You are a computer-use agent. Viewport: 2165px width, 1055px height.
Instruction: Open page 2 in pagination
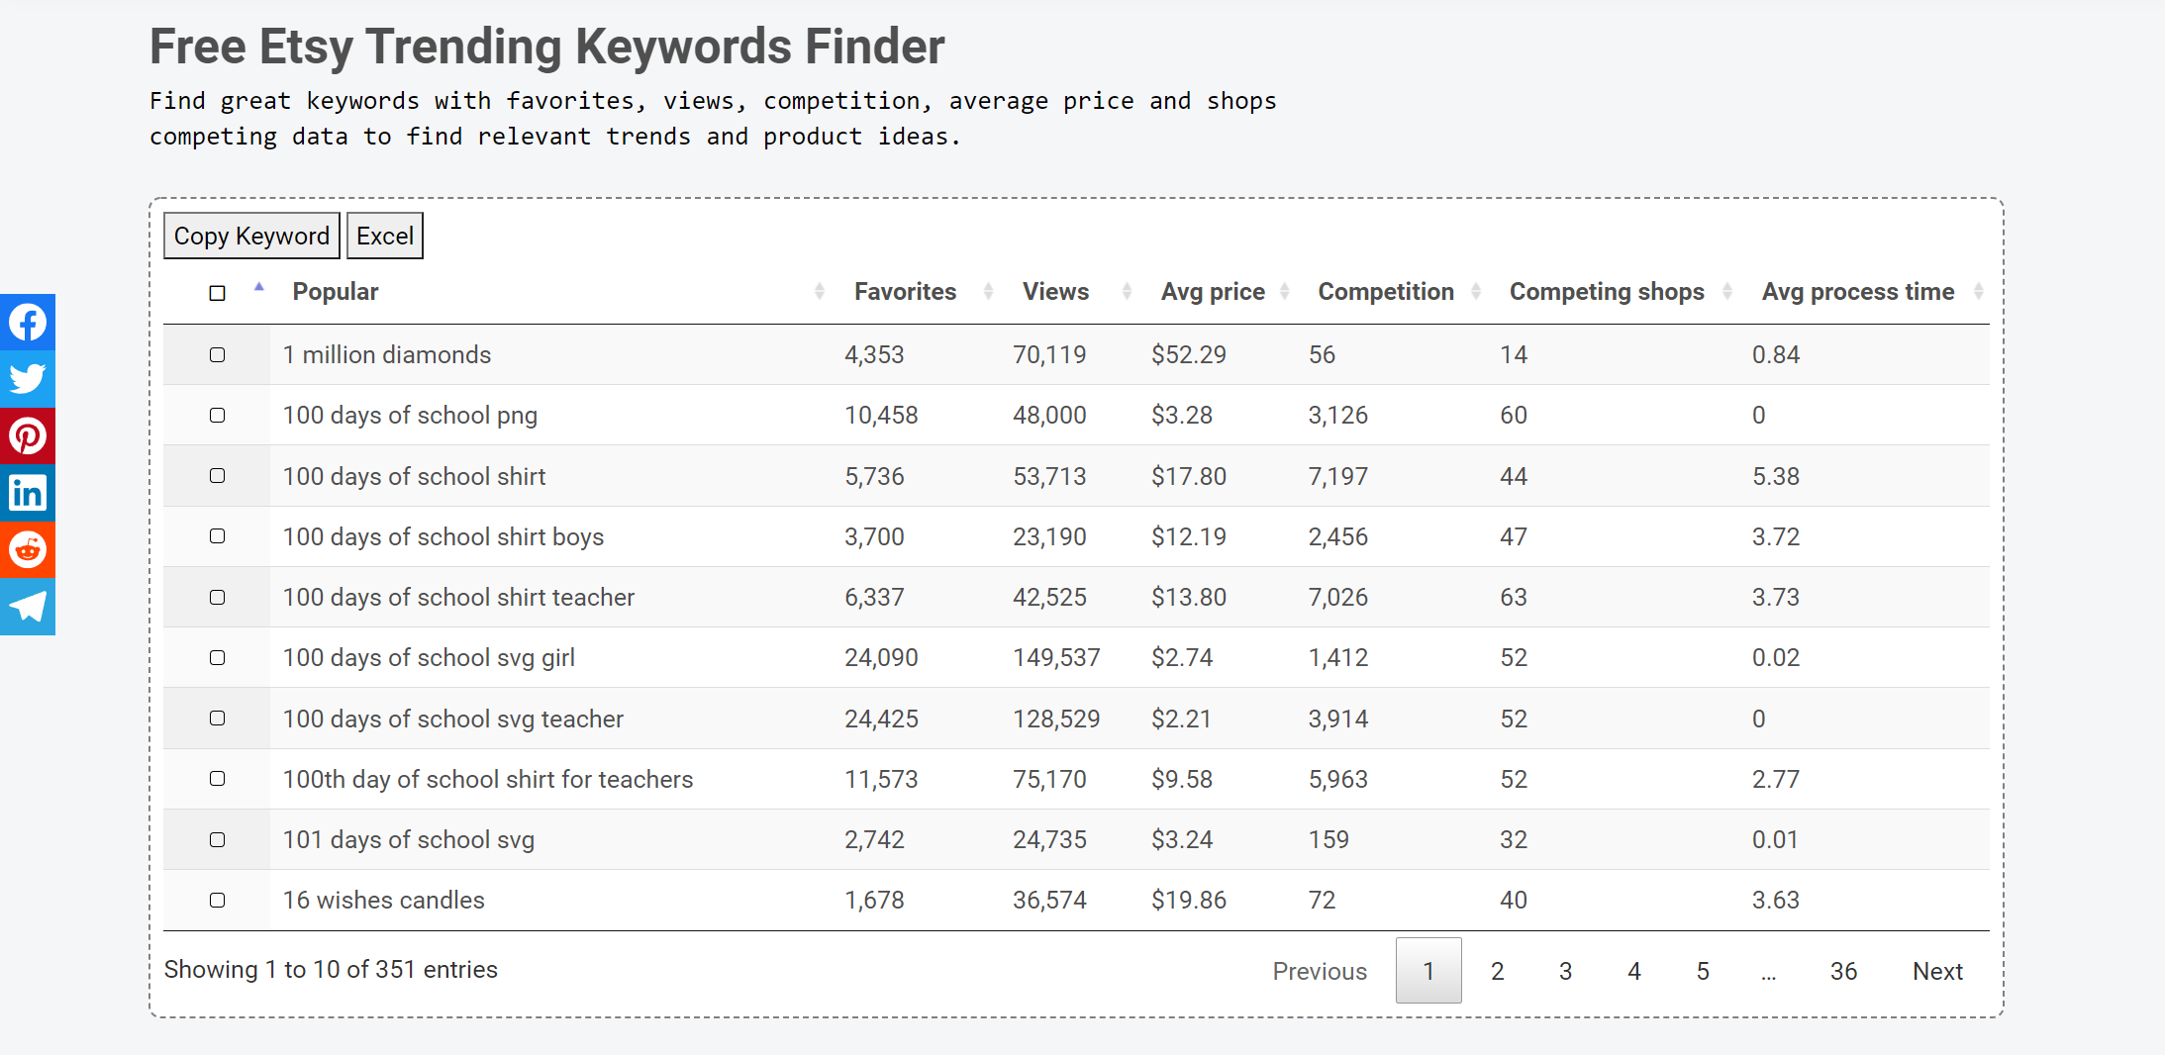coord(1498,971)
